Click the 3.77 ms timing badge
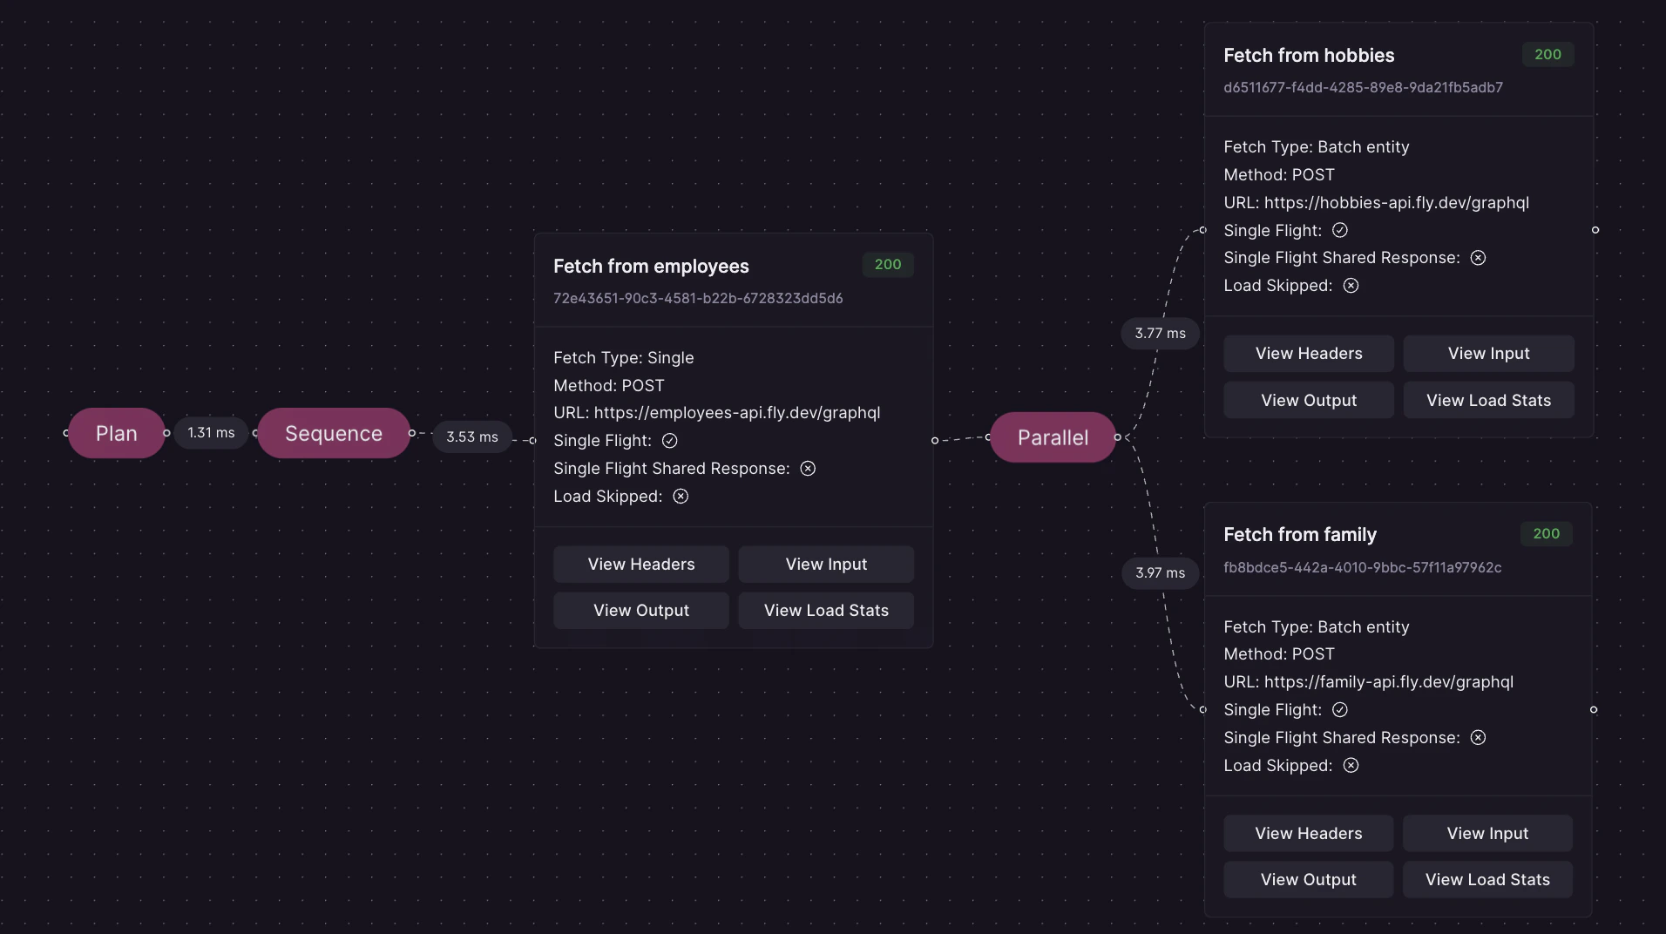Screen dimensions: 1666x934 point(1159,333)
